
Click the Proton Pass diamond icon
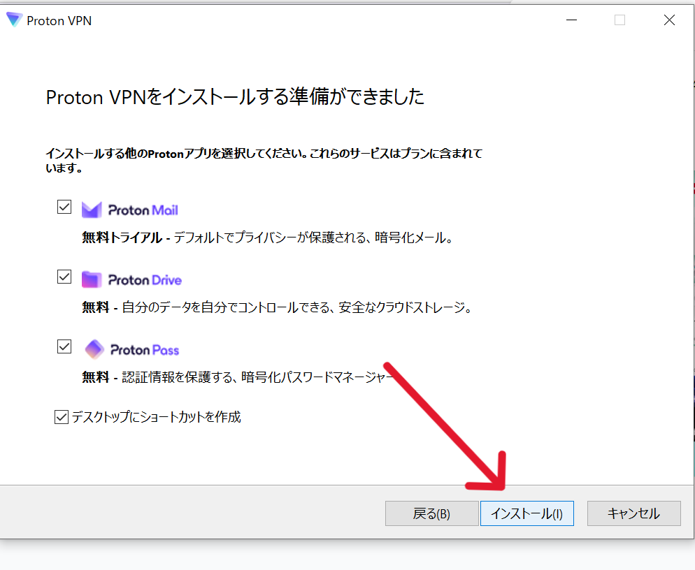click(94, 349)
